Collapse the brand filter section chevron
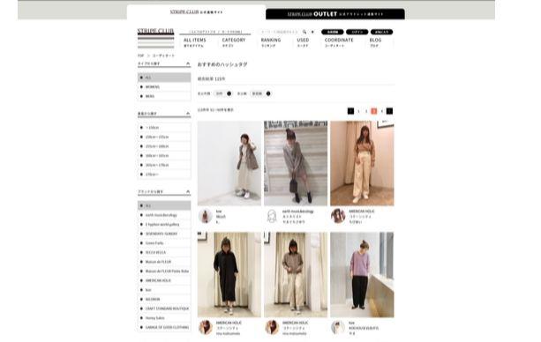This screenshot has height=342, width=541. click(188, 191)
